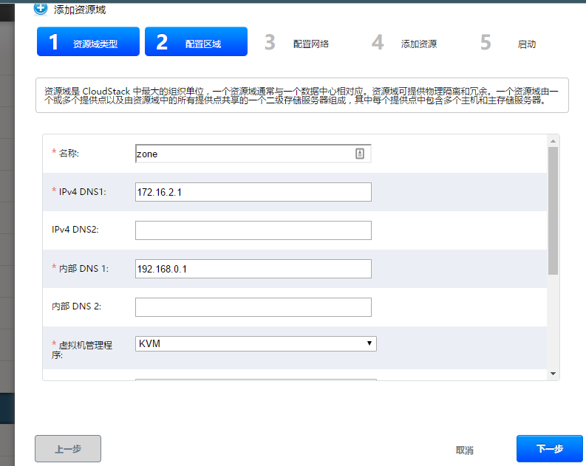Image resolution: width=586 pixels, height=466 pixels.
Task: Click the IPv4 DNS1 field with 172.16.2.1
Action: (x=253, y=192)
